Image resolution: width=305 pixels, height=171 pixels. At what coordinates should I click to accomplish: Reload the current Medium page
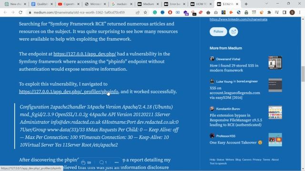[x=20, y=12]
